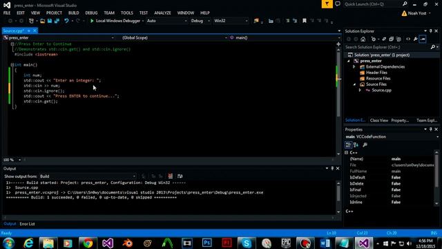Viewport: 442px width, 249px height.
Task: Start the Local Windows Debugger
Action: click(115, 21)
